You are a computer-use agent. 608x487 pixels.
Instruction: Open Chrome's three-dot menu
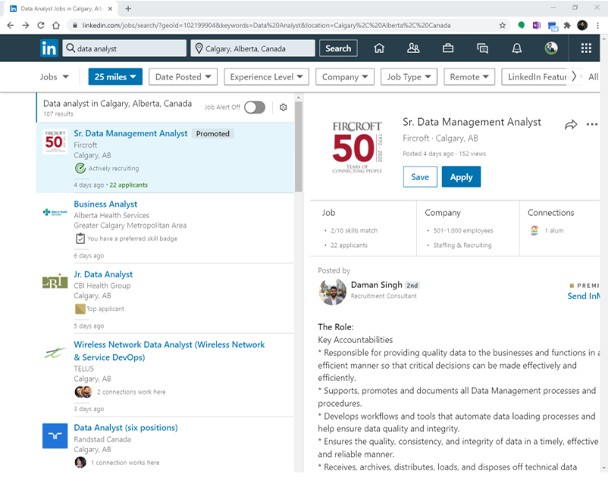pos(597,26)
